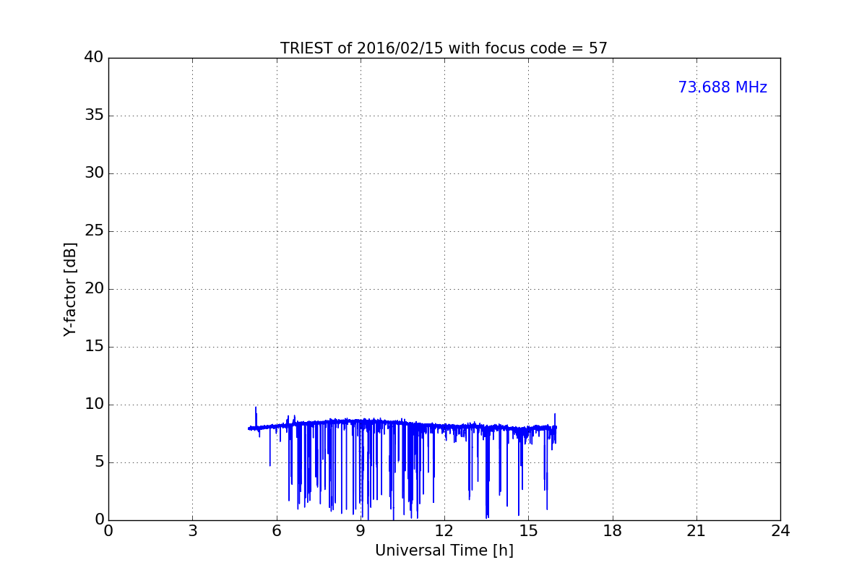Click y-axis tick value 5
The image size is (867, 578).
pyautogui.click(x=99, y=462)
